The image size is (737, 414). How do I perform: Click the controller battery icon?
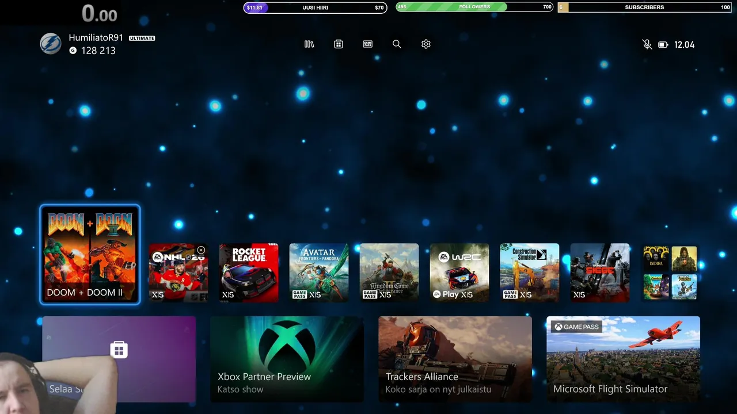pos(663,45)
